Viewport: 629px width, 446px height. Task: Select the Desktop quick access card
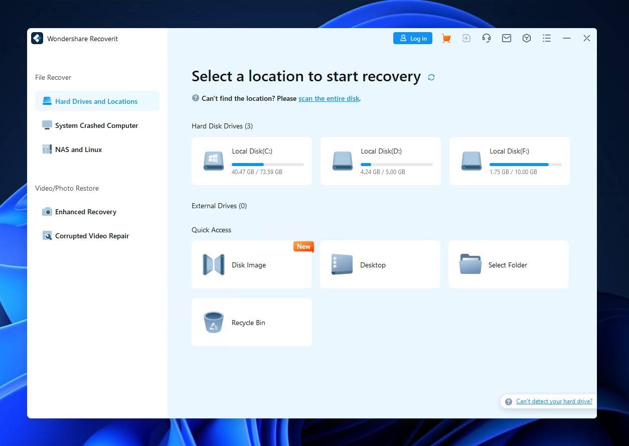pyautogui.click(x=380, y=264)
